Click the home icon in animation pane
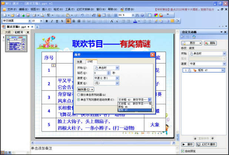The height and width of the screenshot is (155, 229). click(193, 38)
